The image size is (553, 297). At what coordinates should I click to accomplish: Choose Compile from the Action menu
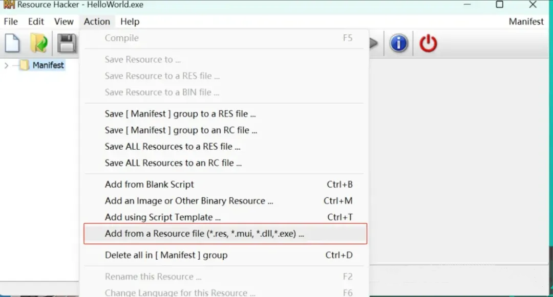(225, 38)
